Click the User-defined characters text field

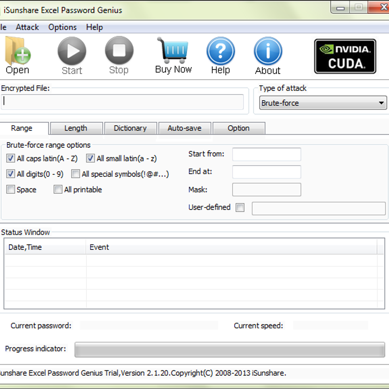tap(319, 208)
